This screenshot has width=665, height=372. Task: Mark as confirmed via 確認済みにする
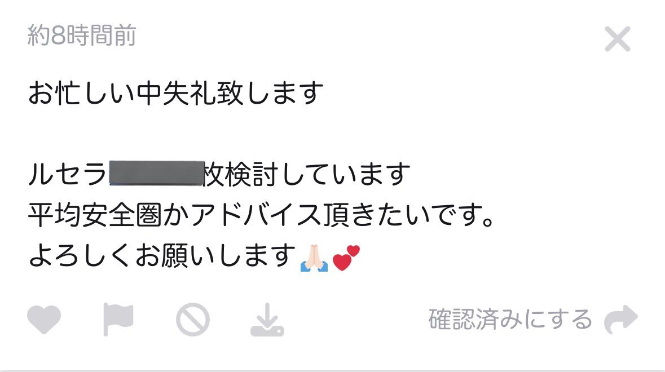tap(510, 319)
